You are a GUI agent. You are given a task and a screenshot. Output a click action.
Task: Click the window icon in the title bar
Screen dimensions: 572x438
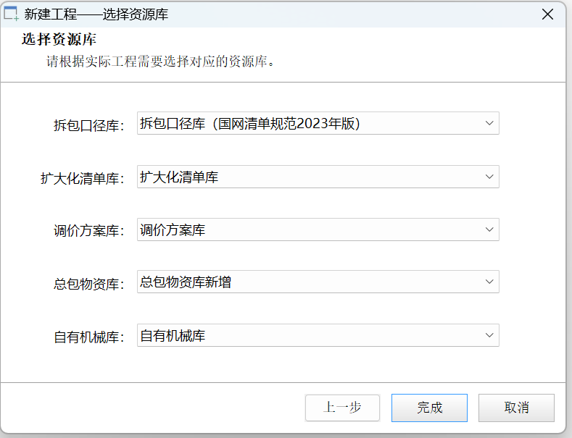(x=12, y=14)
